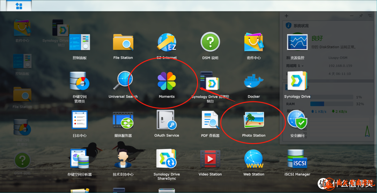The width and height of the screenshot is (377, 193).
Task: Click the IP address 192.168.0.159
Action: pyautogui.click(x=340, y=66)
